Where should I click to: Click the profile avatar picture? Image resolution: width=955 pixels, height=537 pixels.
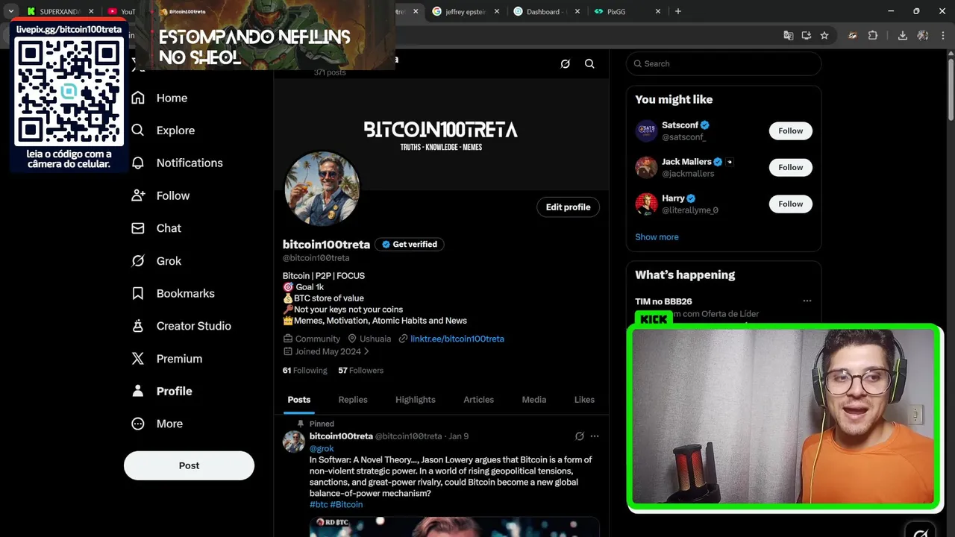[x=322, y=189]
